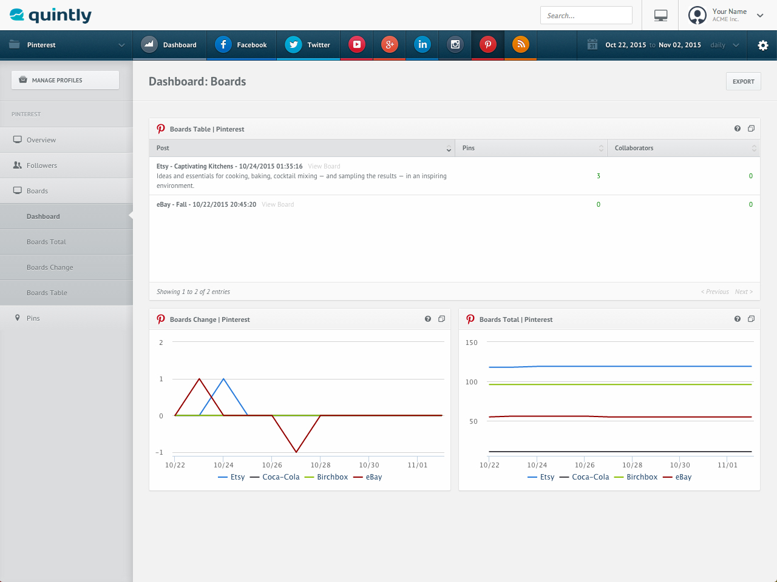Sort table by Collaborators column
Viewport: 777px width, 582px height.
pos(684,148)
